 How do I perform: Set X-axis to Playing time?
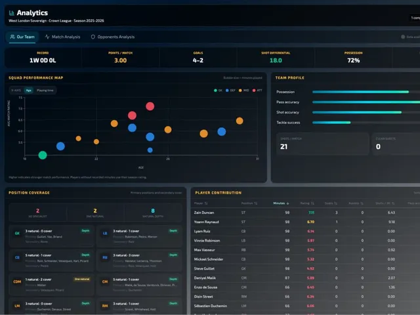[45, 91]
